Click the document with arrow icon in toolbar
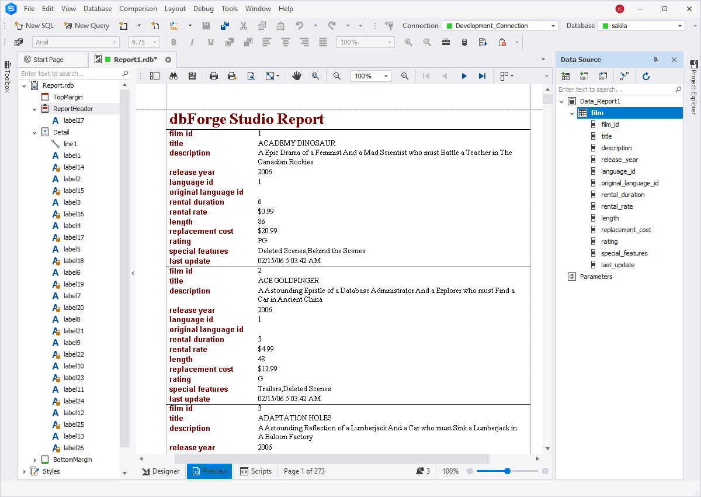 483,42
